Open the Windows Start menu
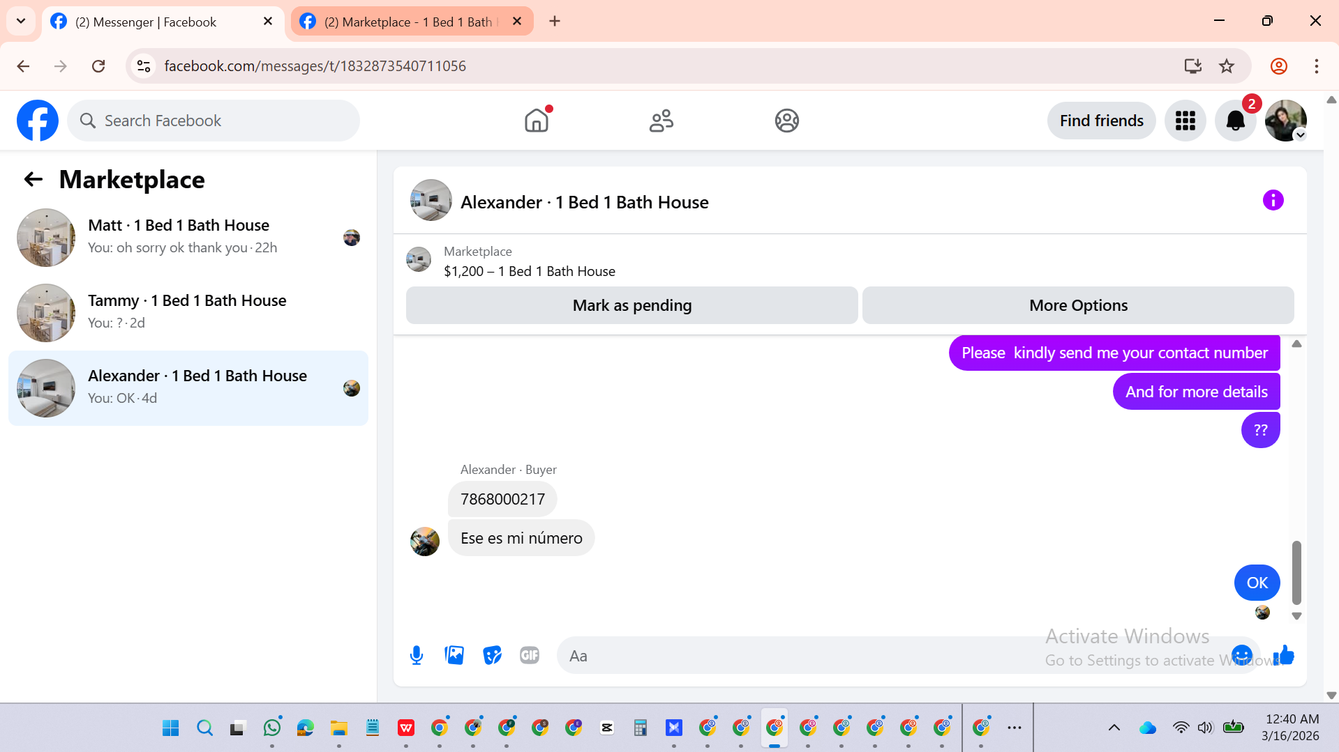 pyautogui.click(x=170, y=728)
